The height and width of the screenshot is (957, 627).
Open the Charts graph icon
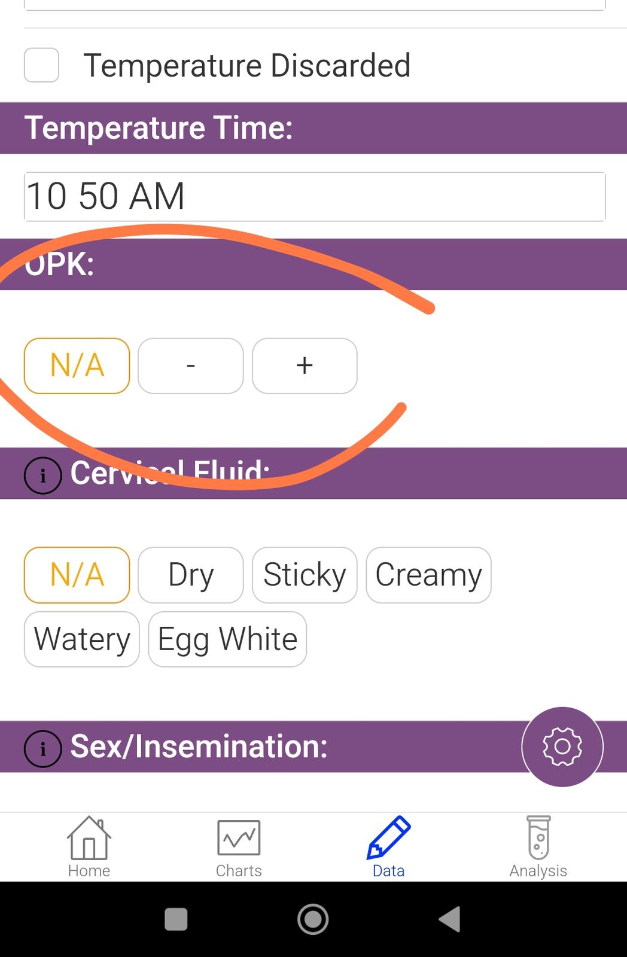pos(239,839)
